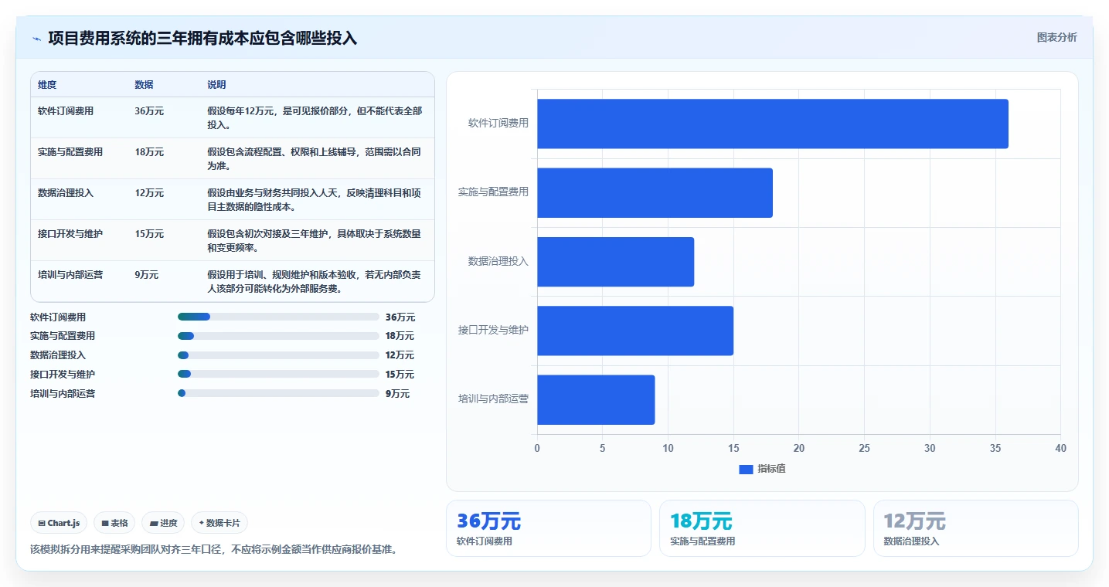Click the 图表分析 label in header
Viewport: 1109px width, 587px height.
pos(1056,37)
